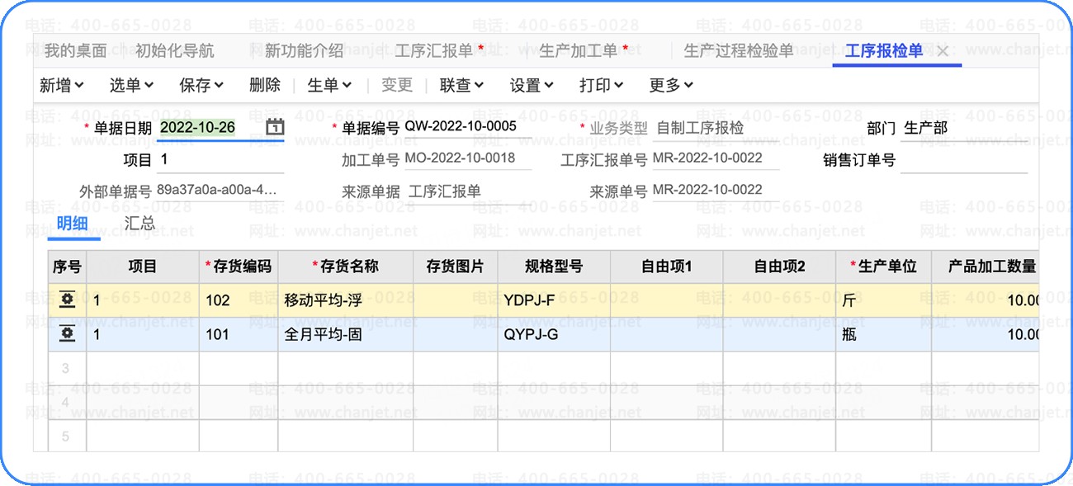Click the 销售订单号 input field
The height and width of the screenshot is (486, 1073).
pos(963,160)
